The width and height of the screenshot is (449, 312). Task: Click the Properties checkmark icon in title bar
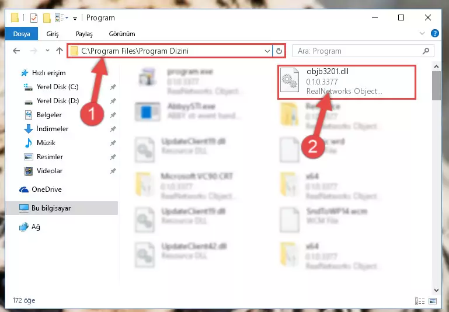34,18
